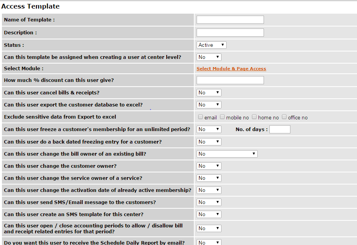This screenshot has width=357, height=245.
Task: Open change bill owner dropdown
Action: pos(227,154)
